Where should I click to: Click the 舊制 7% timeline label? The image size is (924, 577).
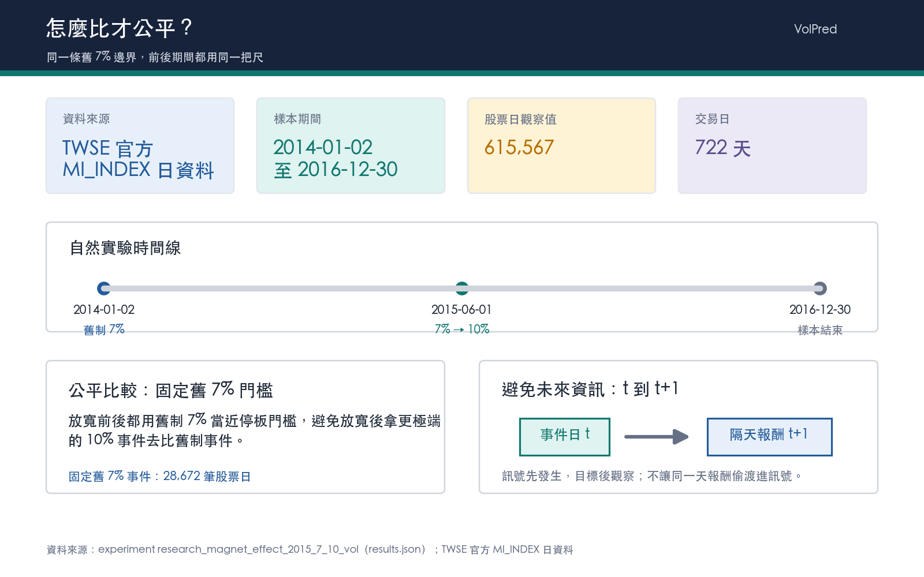pyautogui.click(x=104, y=329)
